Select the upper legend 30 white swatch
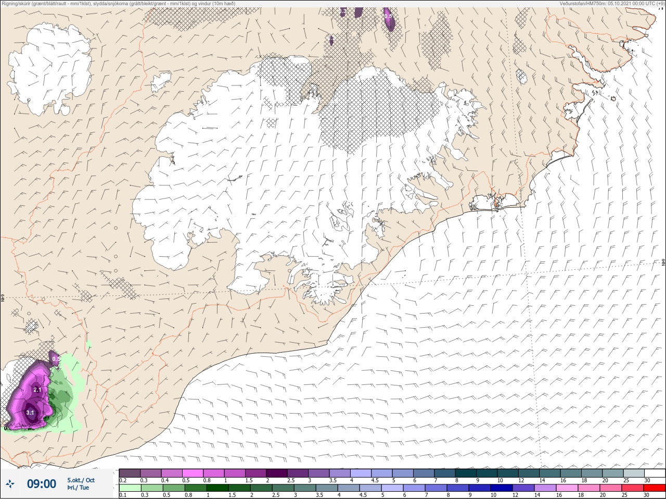 click(x=655, y=473)
